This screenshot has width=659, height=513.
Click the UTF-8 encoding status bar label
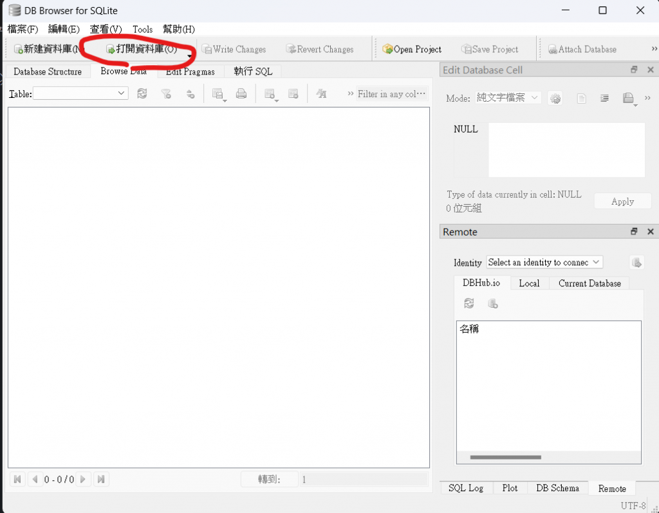coord(633,505)
